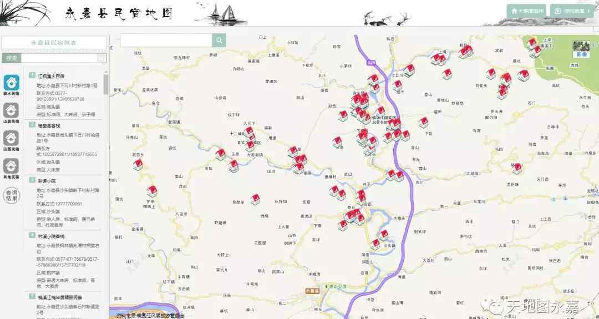Open the 查询结果 results tab
This screenshot has width=599, height=319.
(x=11, y=195)
